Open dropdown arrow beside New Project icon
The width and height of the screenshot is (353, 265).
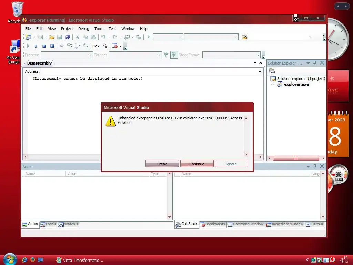tap(34, 37)
